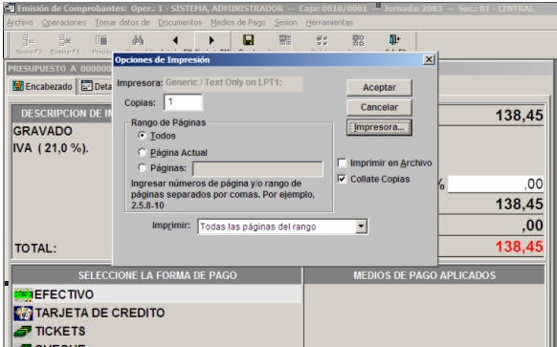Click the Aceptar button
This screenshot has height=347, width=557.
tap(379, 88)
